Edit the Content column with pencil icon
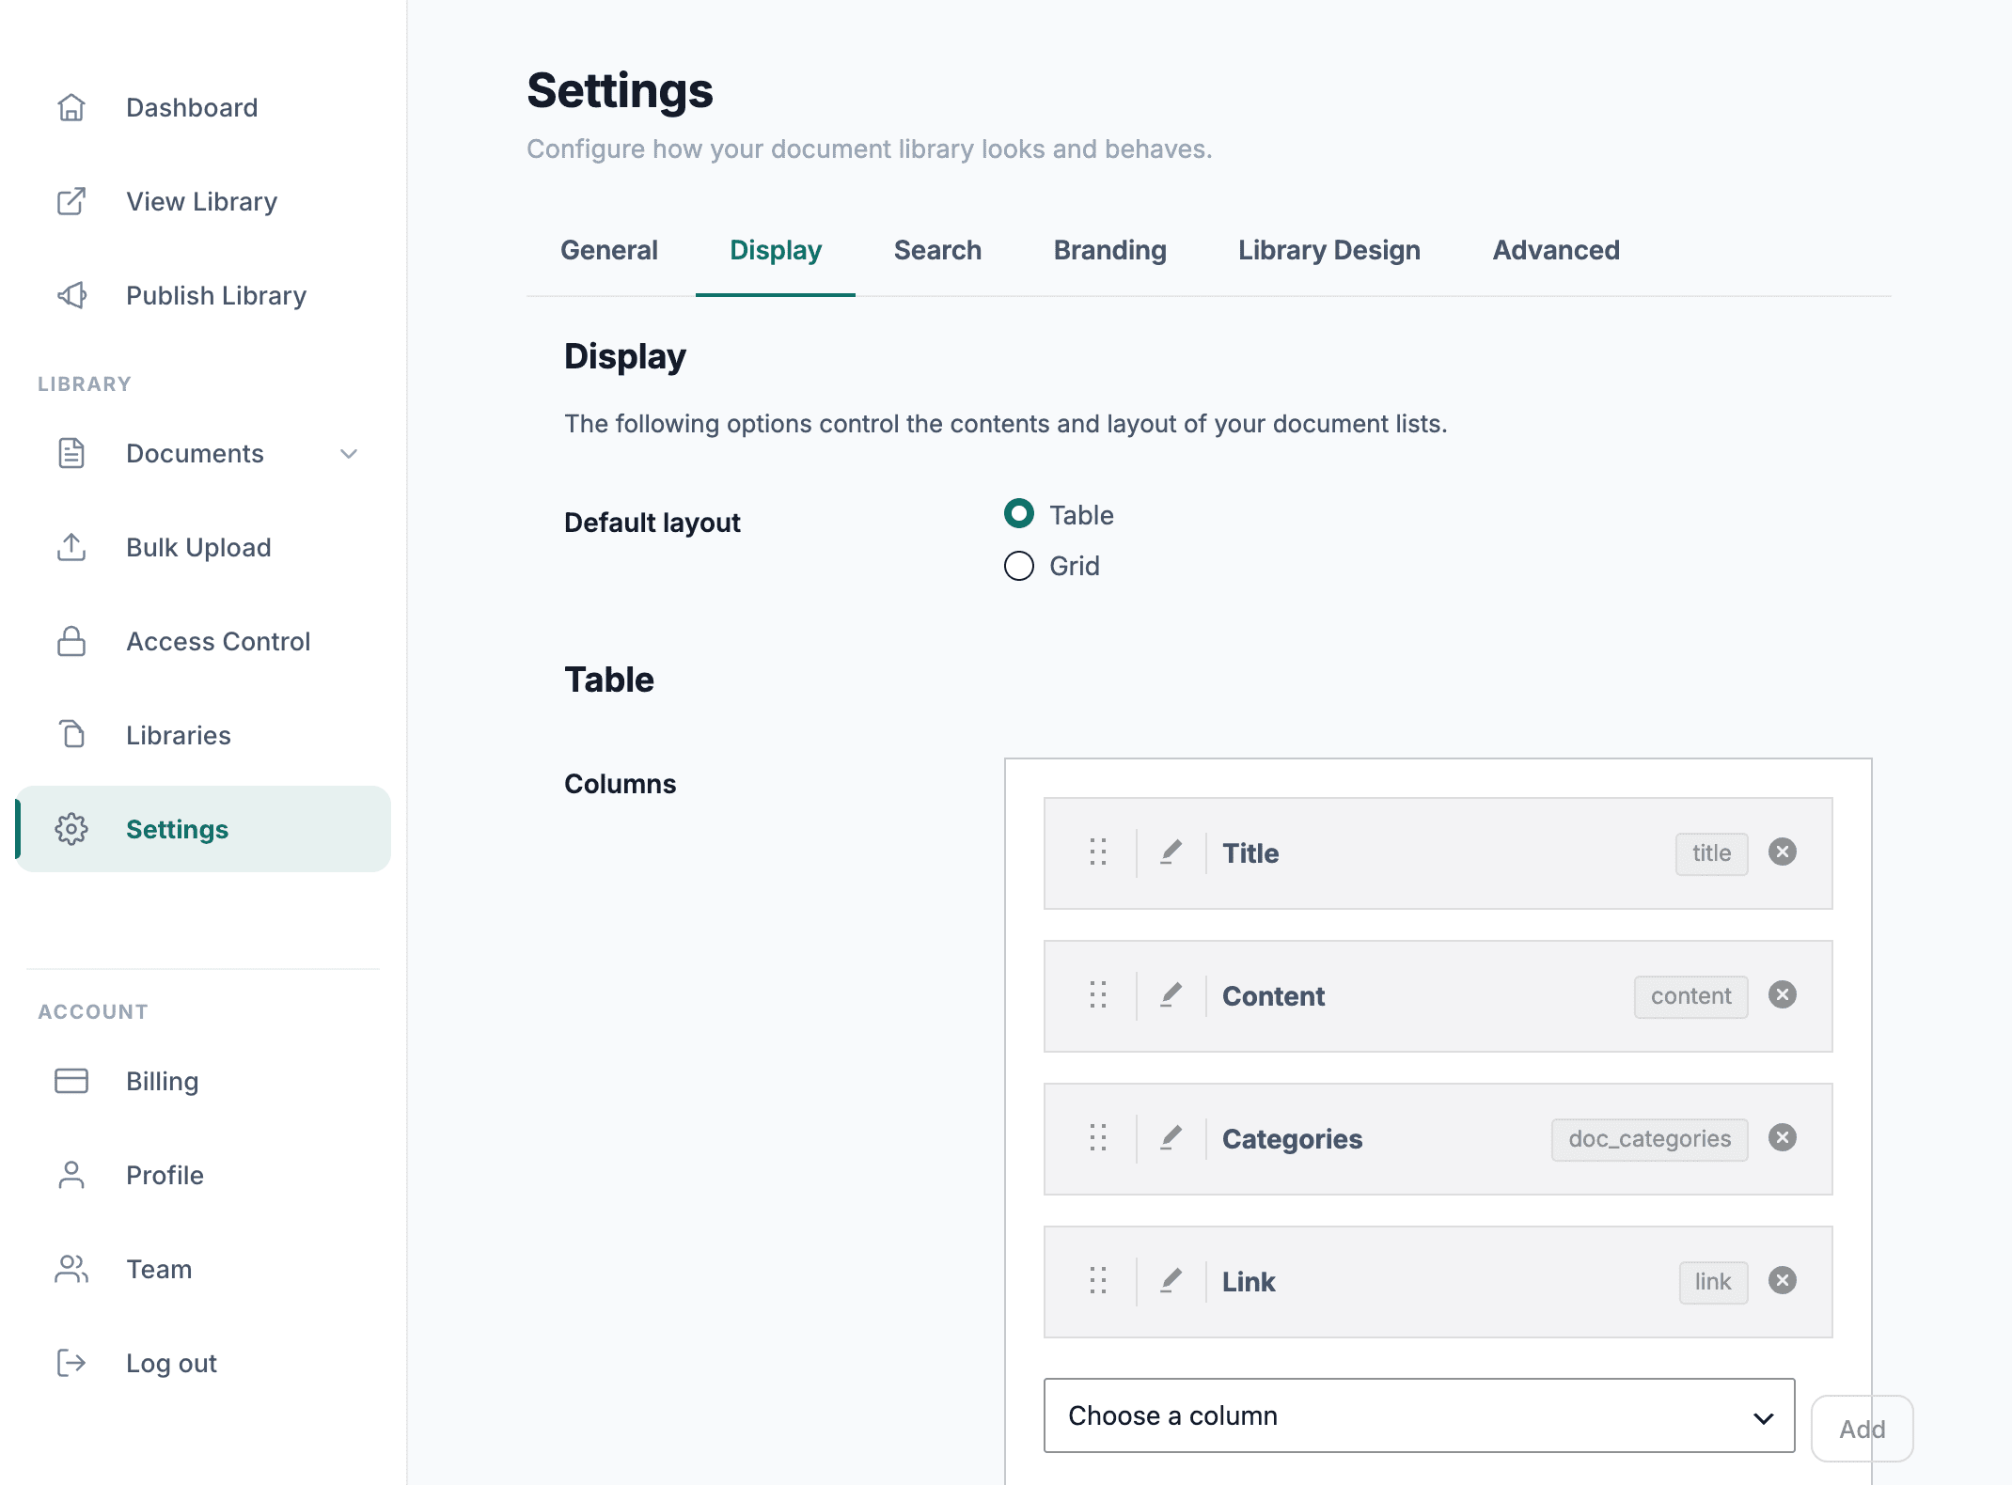This screenshot has height=1485, width=2012. (x=1171, y=995)
